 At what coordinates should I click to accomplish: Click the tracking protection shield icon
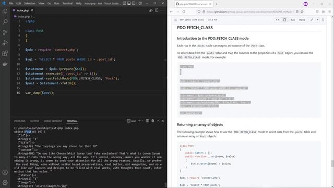pos(199,11)
